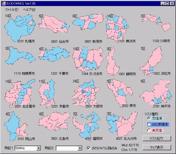This screenshot has width=176, height=154.
Task: Click the empty 特記2 combo field
Action: pyautogui.click(x=67, y=148)
